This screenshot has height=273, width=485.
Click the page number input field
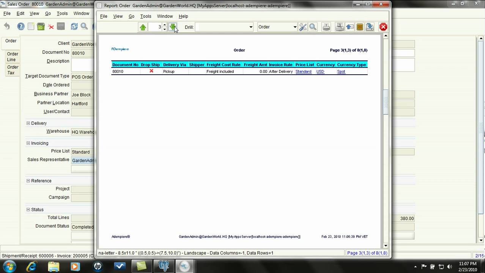point(155,27)
